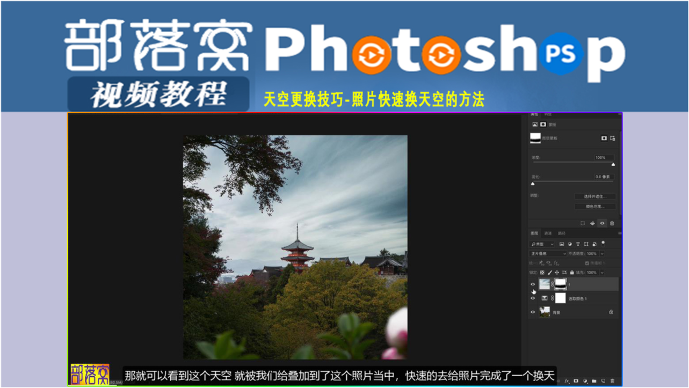Toggle visibility of 选取颜色 1 layer

(533, 298)
